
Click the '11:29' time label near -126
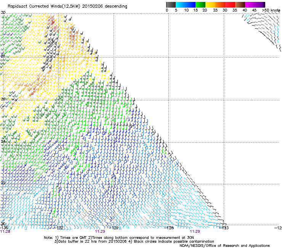[195, 232]
